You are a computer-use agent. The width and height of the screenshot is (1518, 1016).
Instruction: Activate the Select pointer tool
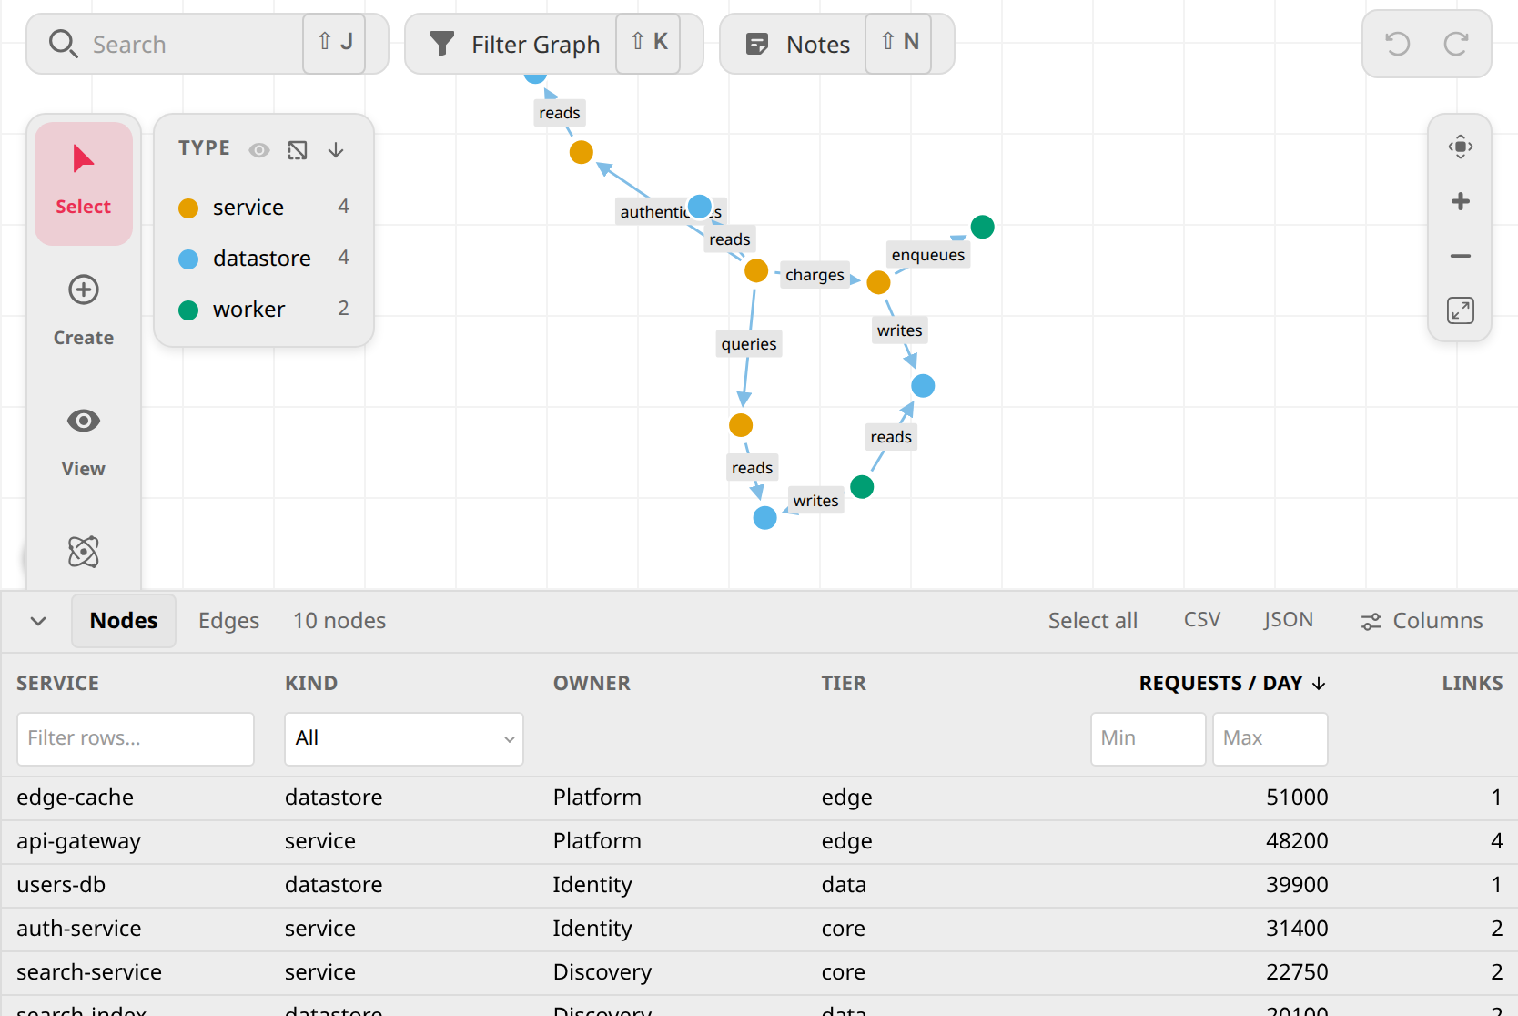83,183
